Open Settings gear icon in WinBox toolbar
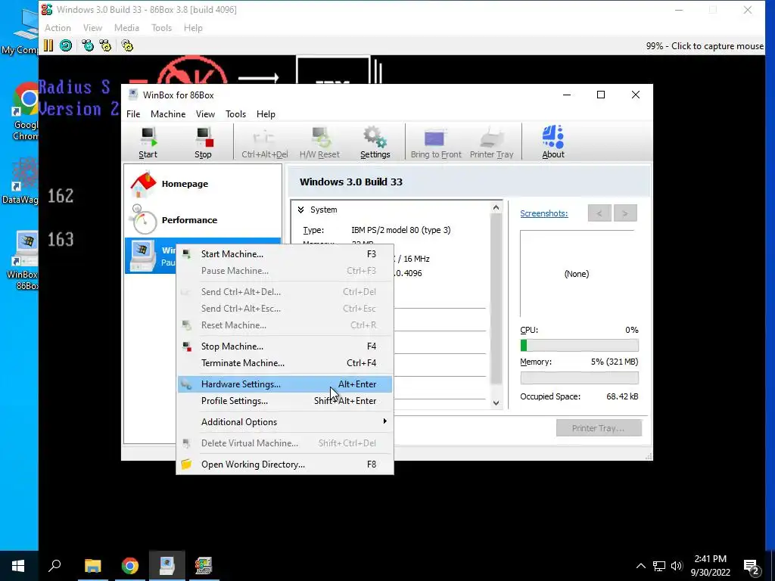This screenshot has height=581, width=775. click(x=375, y=142)
